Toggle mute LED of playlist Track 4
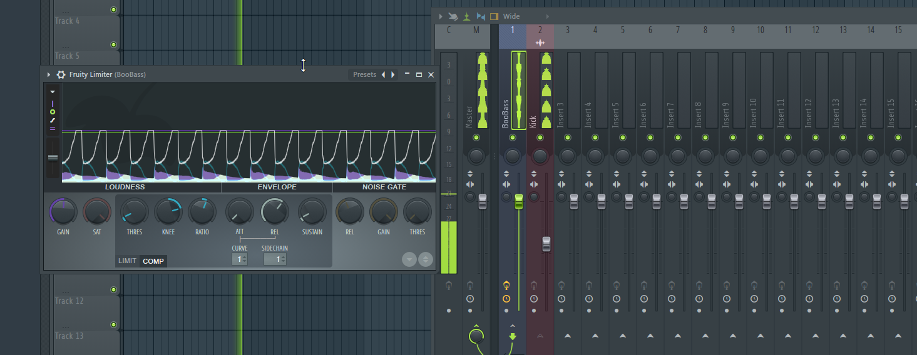The width and height of the screenshot is (917, 355). click(x=113, y=10)
